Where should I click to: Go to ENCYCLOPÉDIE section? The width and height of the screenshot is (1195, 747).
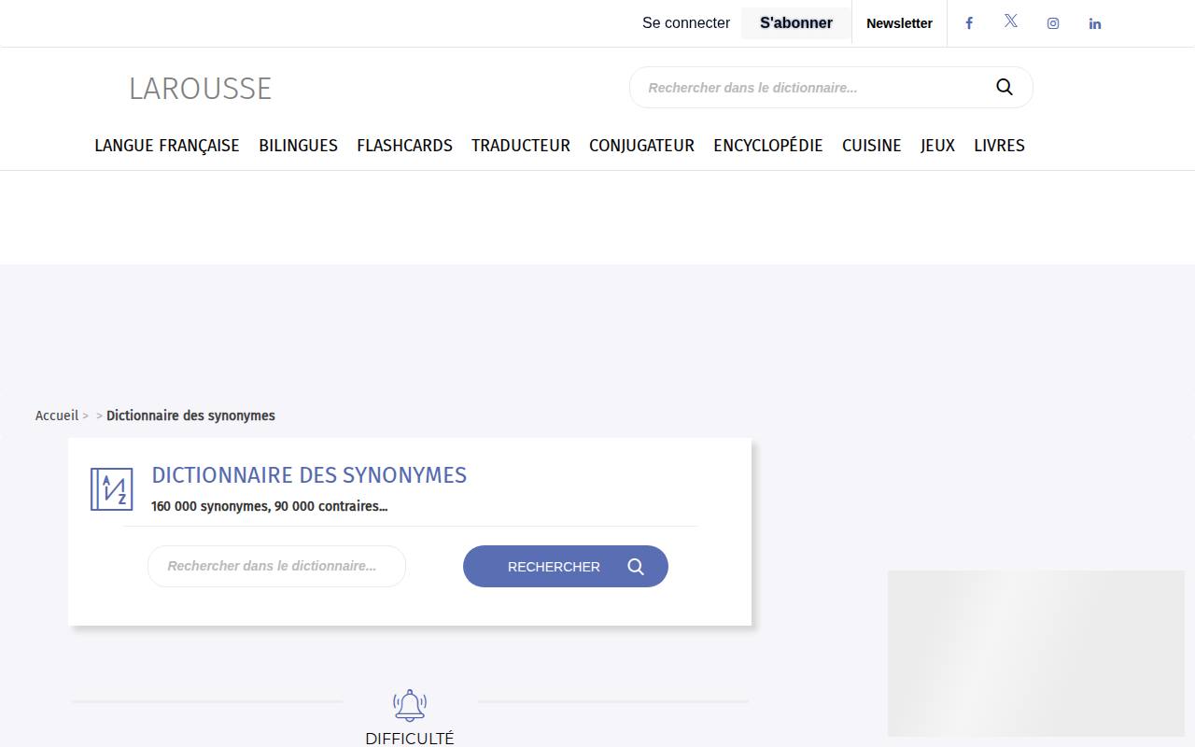coord(768,146)
